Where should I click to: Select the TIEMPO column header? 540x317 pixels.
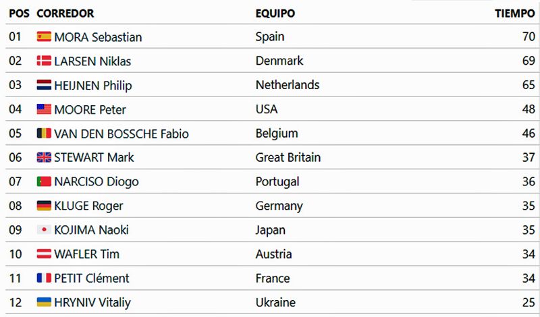pyautogui.click(x=515, y=13)
